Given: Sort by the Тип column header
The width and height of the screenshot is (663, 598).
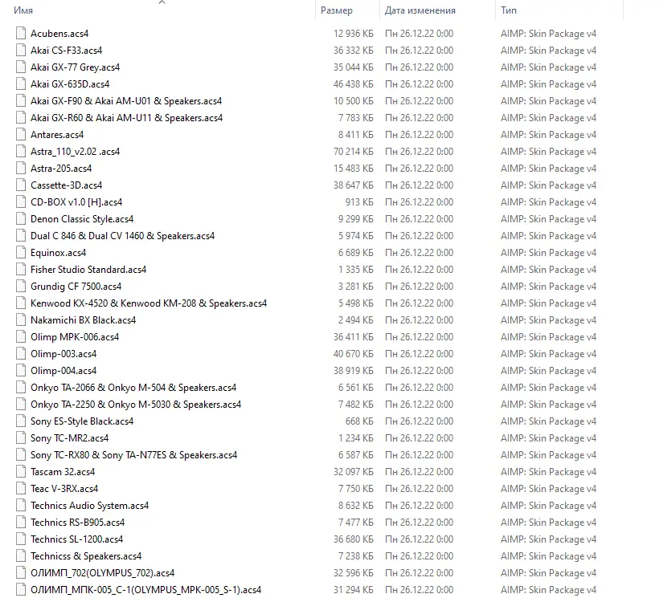Looking at the screenshot, I should tap(508, 10).
